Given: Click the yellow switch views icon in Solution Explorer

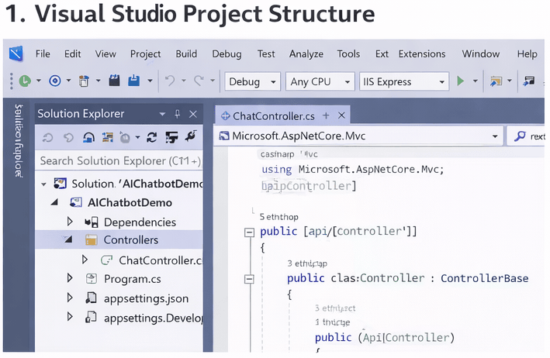Looking at the screenshot, I should [107, 137].
